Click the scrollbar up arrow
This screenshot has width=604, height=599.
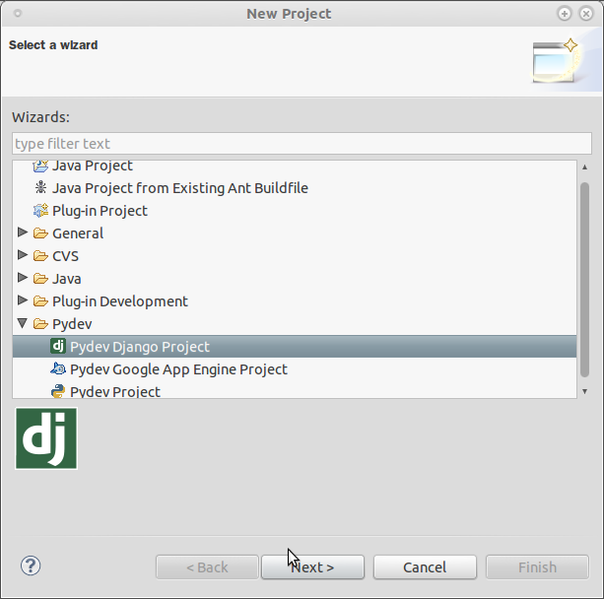pyautogui.click(x=584, y=166)
